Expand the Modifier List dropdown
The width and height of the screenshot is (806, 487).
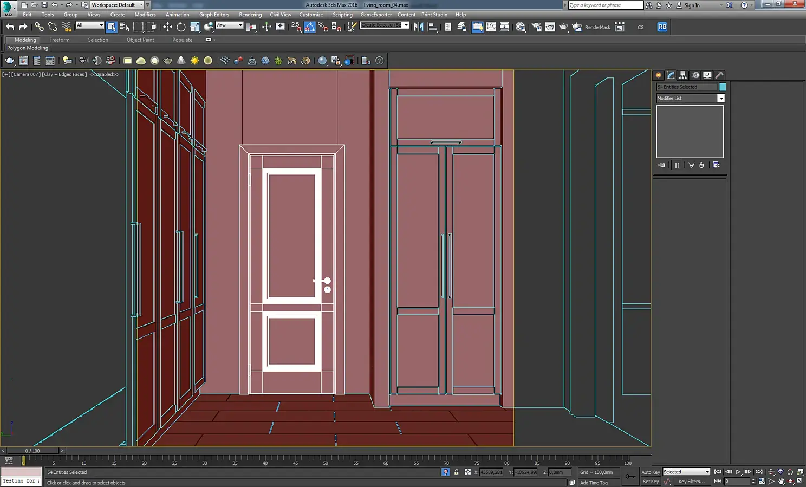721,98
